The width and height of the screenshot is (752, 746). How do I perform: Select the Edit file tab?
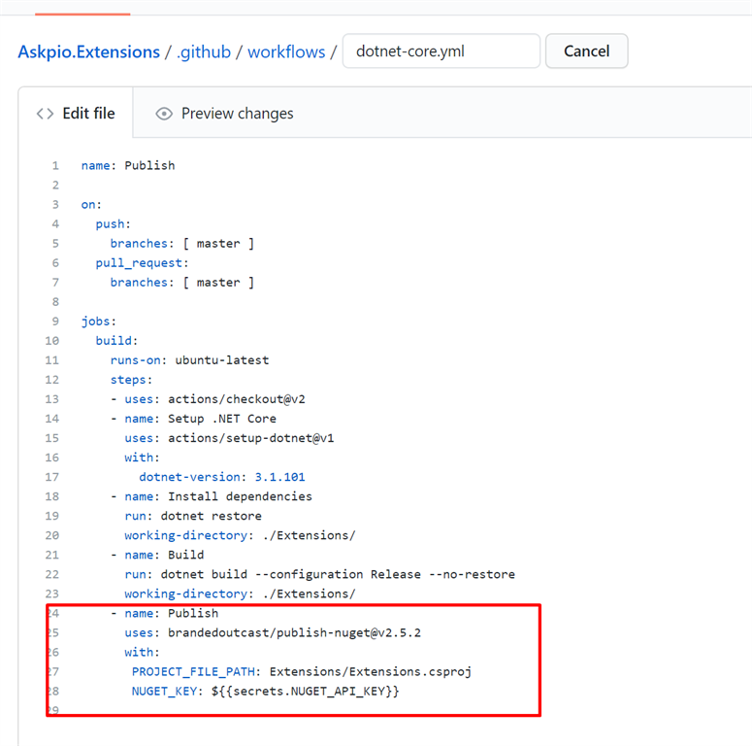pyautogui.click(x=76, y=114)
